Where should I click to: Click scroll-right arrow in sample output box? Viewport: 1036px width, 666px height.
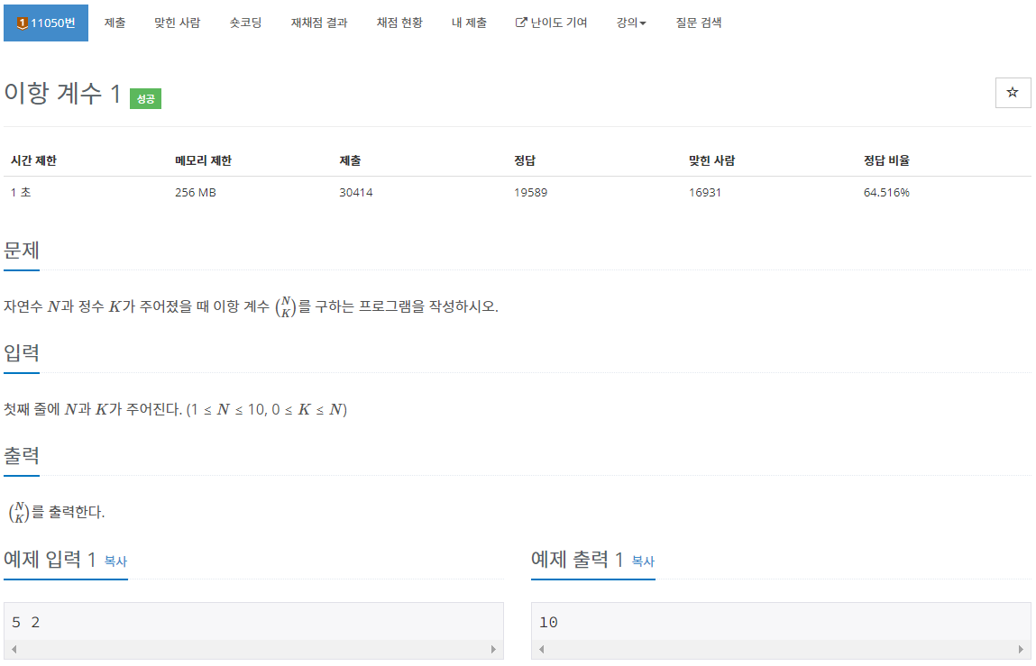(x=1021, y=649)
